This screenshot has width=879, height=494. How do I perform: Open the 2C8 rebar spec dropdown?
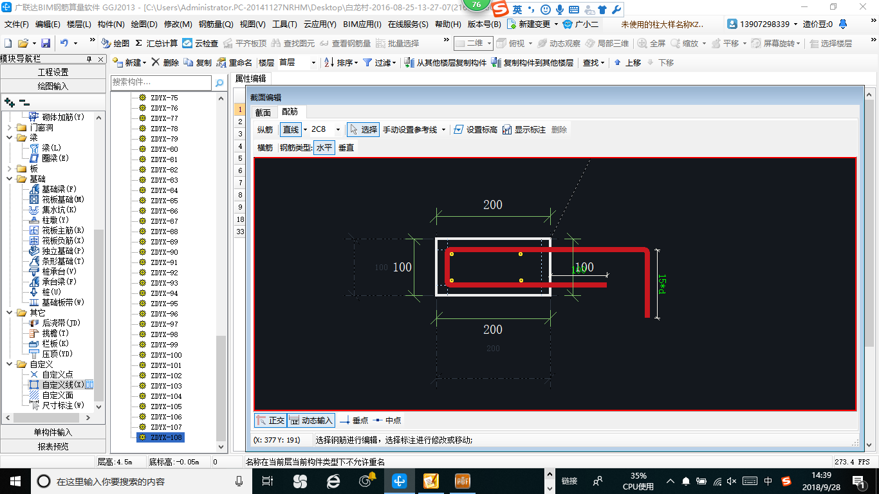pos(338,129)
